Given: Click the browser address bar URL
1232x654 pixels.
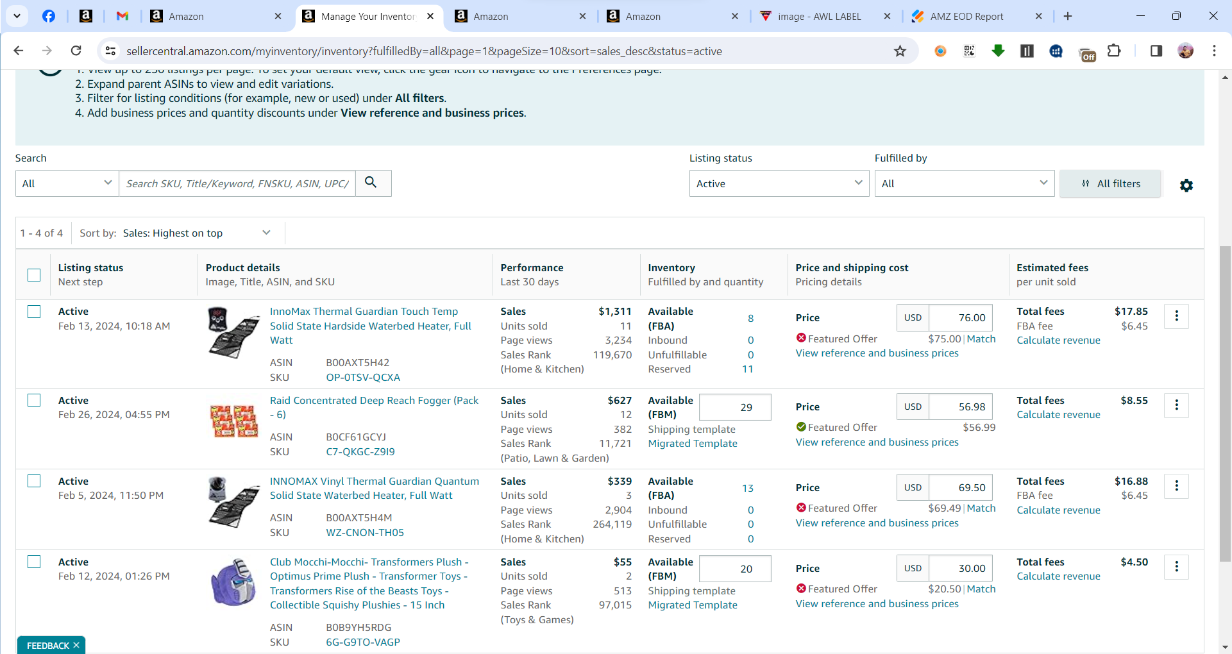Looking at the screenshot, I should (424, 51).
